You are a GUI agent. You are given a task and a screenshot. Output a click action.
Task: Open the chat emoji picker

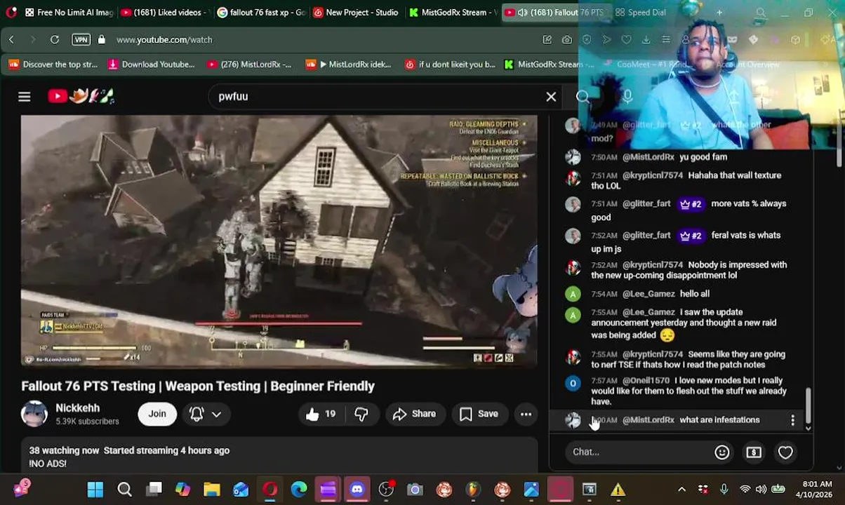click(721, 452)
